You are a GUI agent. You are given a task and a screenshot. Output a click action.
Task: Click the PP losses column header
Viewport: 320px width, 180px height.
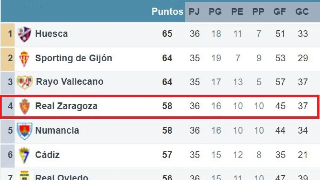point(258,11)
